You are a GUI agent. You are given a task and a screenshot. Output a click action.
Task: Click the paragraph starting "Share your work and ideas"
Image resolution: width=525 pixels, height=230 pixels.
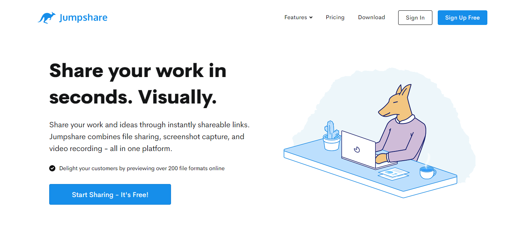pos(150,137)
